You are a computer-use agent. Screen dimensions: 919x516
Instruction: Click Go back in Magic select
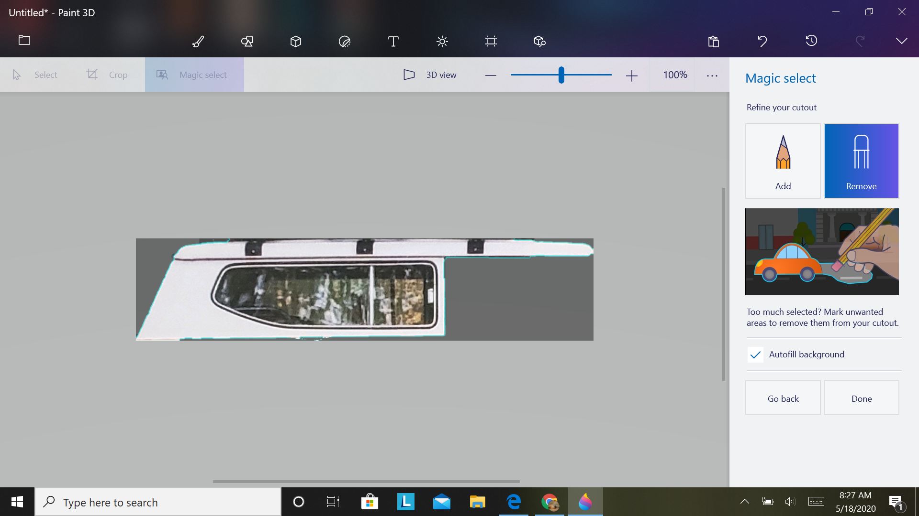(x=783, y=398)
